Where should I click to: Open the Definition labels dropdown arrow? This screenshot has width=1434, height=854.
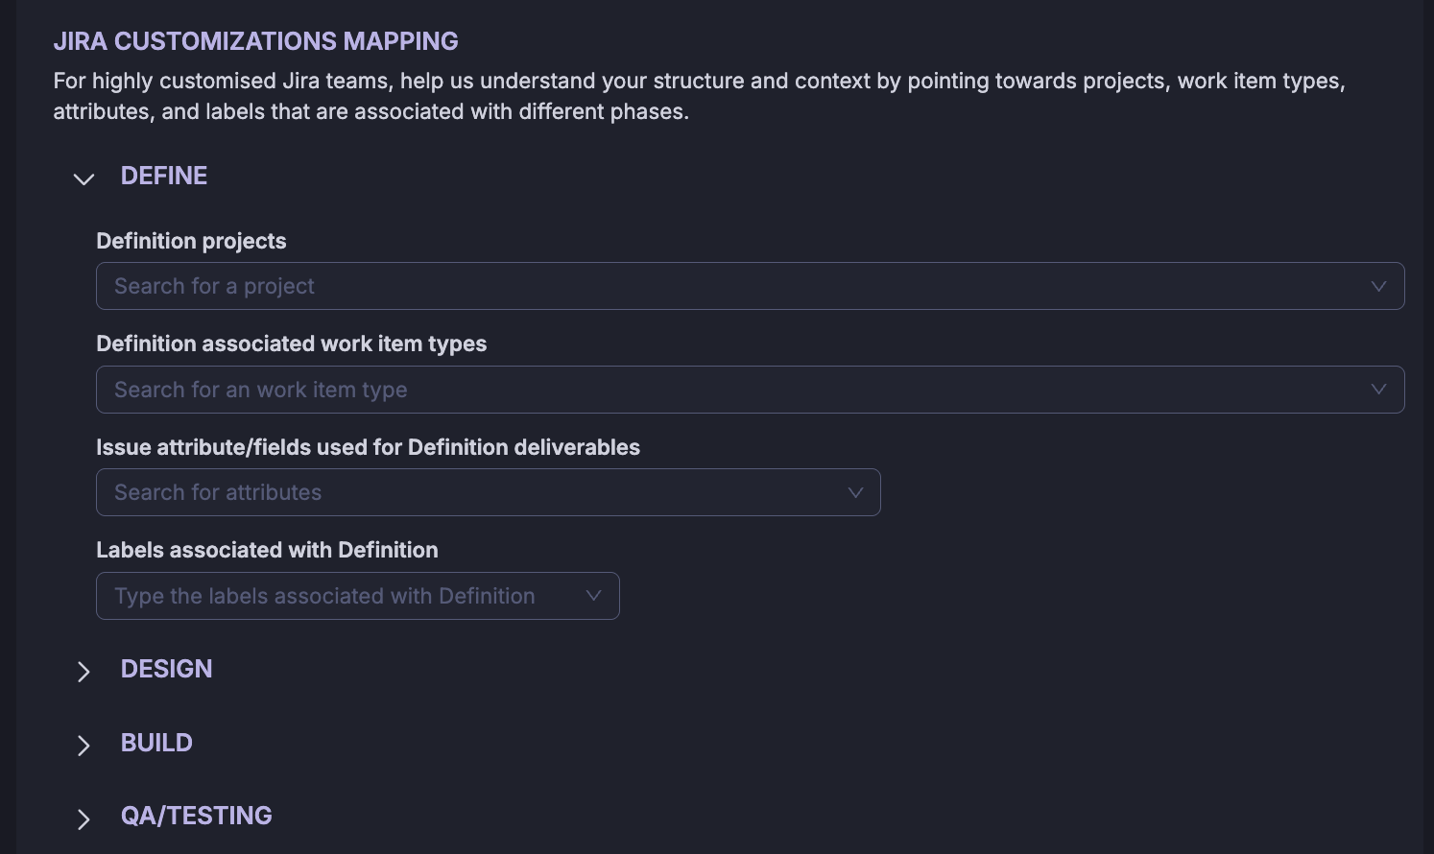coord(593,596)
